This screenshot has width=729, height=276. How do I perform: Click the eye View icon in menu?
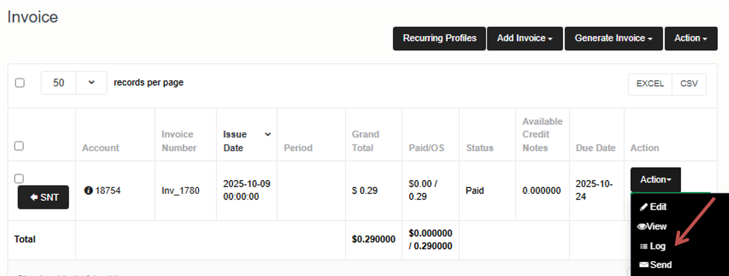coord(642,226)
